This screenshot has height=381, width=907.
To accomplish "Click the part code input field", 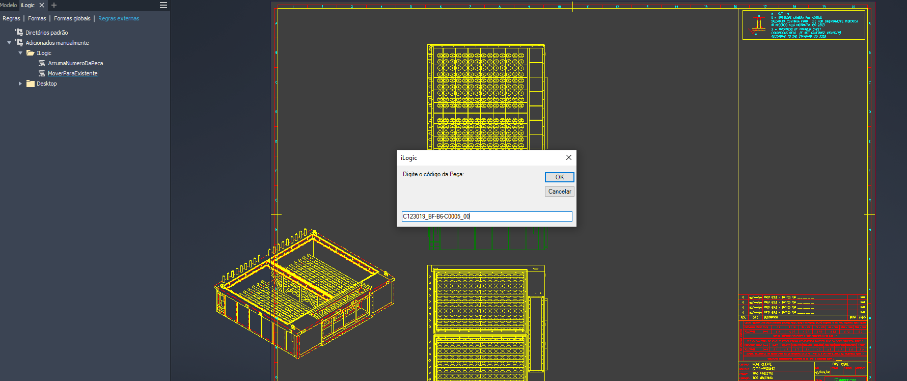I will [486, 216].
